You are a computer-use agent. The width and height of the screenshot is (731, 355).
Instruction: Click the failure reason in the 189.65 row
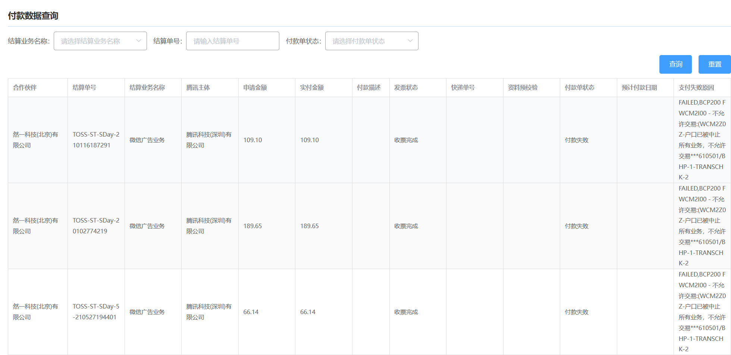point(702,226)
